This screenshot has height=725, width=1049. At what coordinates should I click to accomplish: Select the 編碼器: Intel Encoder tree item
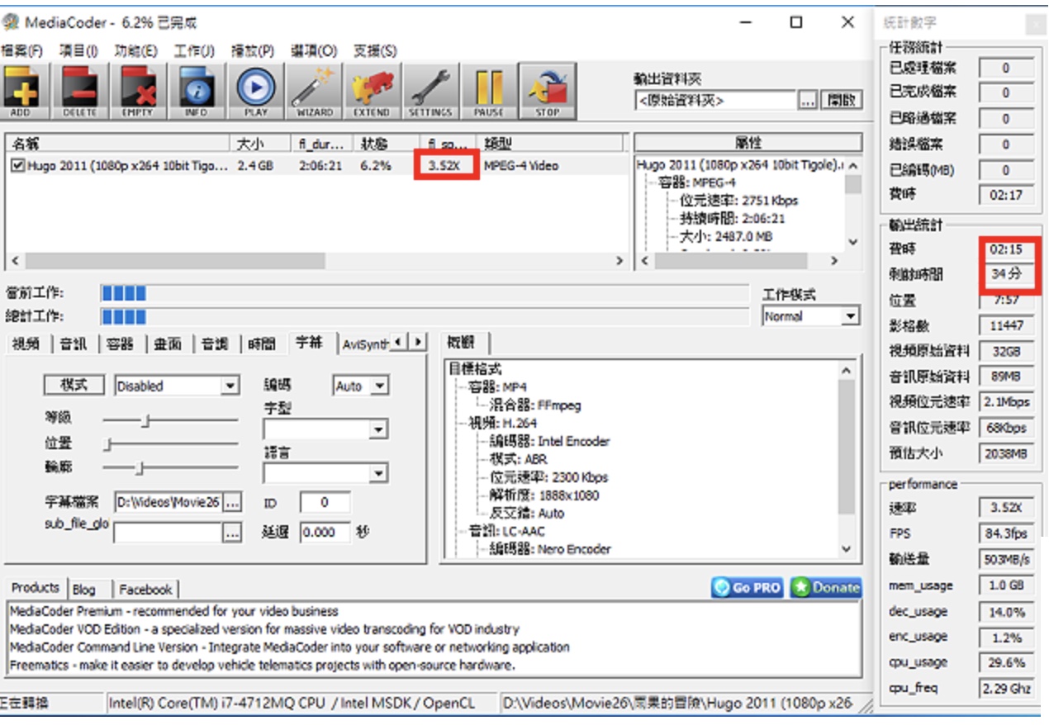click(x=549, y=441)
